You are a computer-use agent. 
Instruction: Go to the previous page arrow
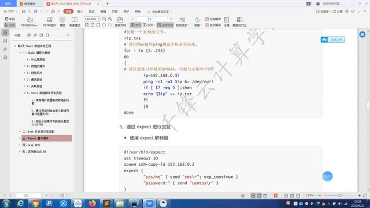132,19
